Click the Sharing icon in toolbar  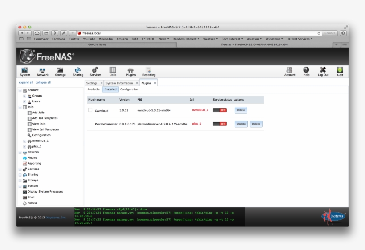point(78,70)
